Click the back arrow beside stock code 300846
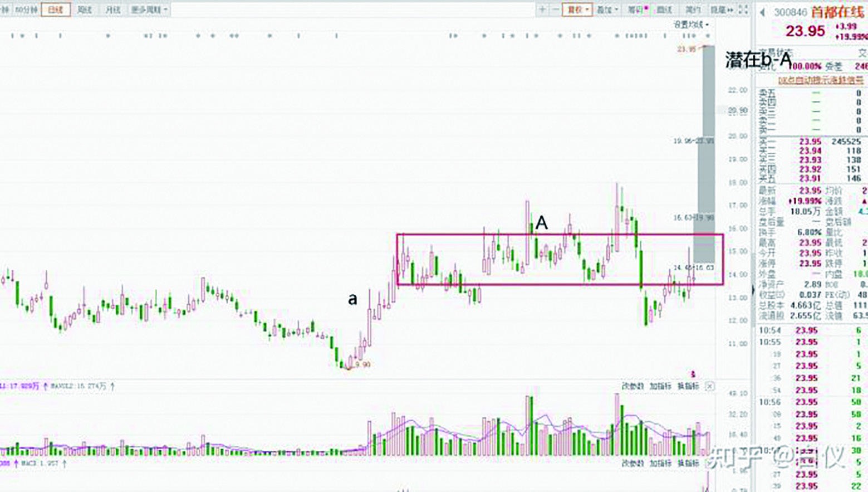This screenshot has width=868, height=492. point(762,12)
